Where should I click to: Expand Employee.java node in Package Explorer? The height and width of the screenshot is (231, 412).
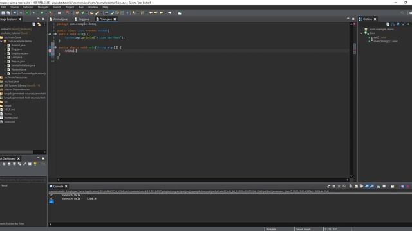[x=5, y=53]
